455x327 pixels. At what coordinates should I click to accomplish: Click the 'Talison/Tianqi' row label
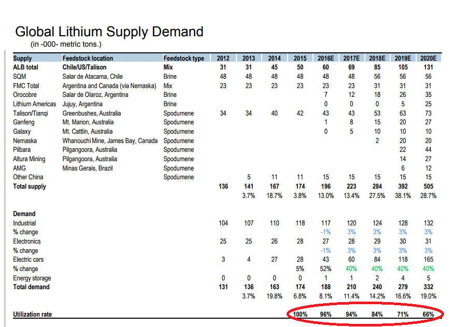(x=31, y=113)
